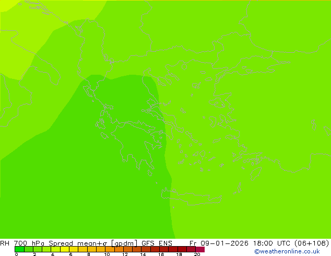Viewport: 331px width, 256px height.
Task: Click the "GFS ENS" model label
Action: click(x=157, y=243)
